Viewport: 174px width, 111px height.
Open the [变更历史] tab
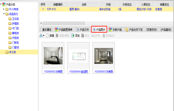point(152,30)
